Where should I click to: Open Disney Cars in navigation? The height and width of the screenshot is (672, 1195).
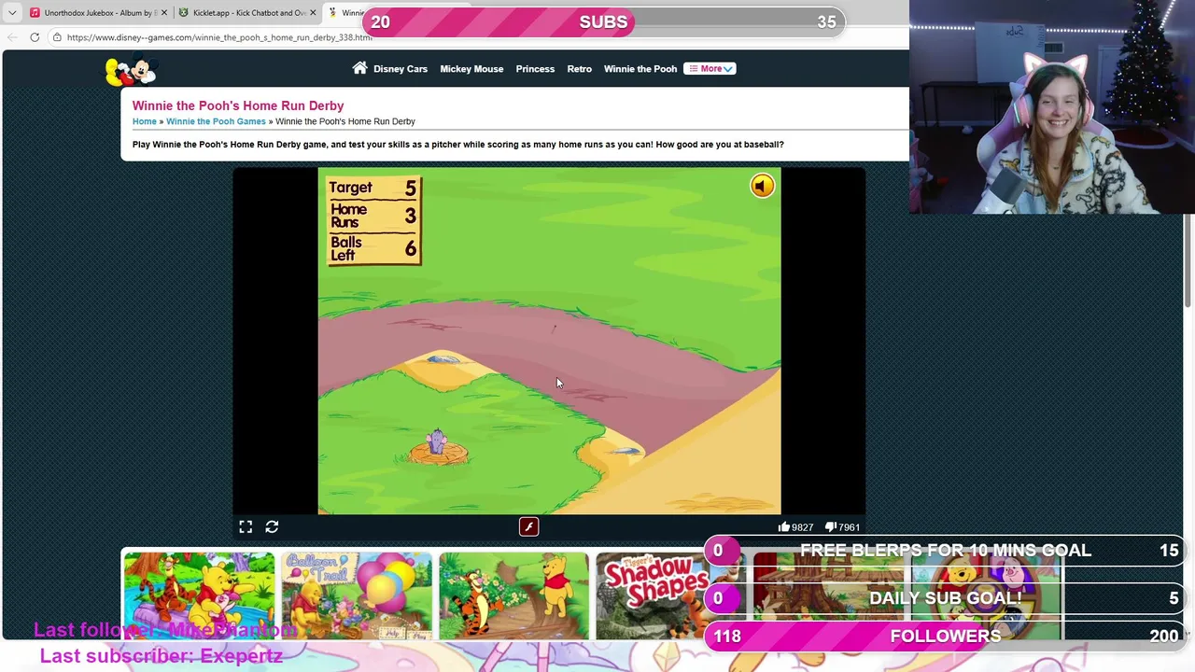pos(401,69)
